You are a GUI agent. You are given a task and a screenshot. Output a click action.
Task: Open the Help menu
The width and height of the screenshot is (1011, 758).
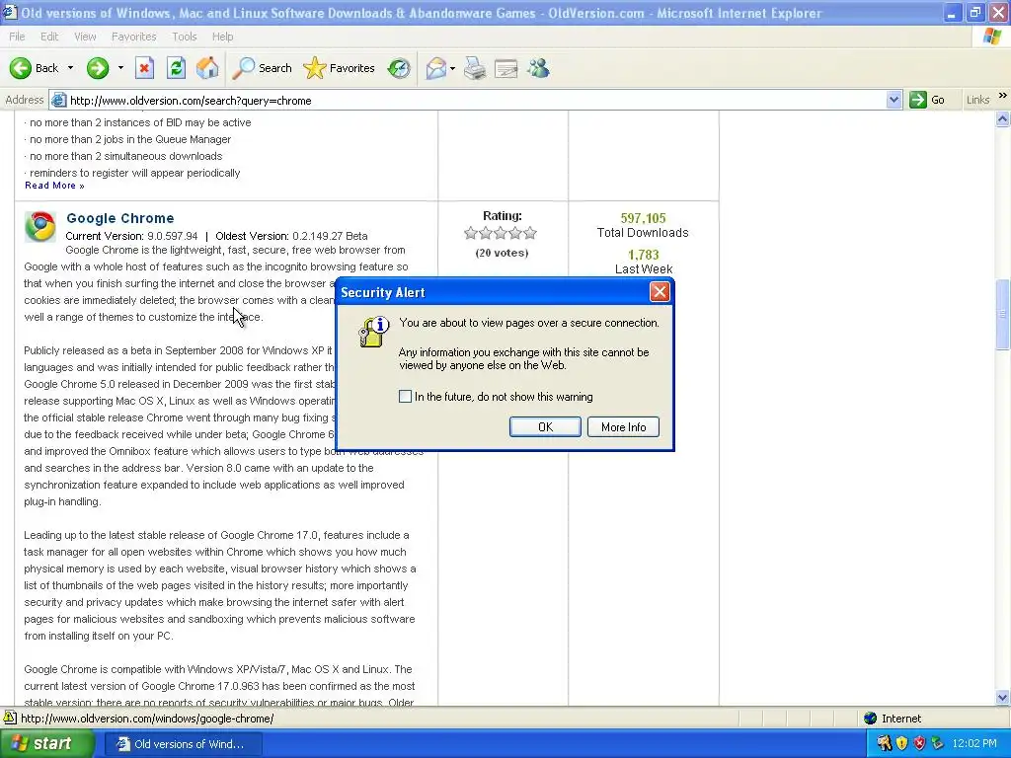pyautogui.click(x=222, y=37)
